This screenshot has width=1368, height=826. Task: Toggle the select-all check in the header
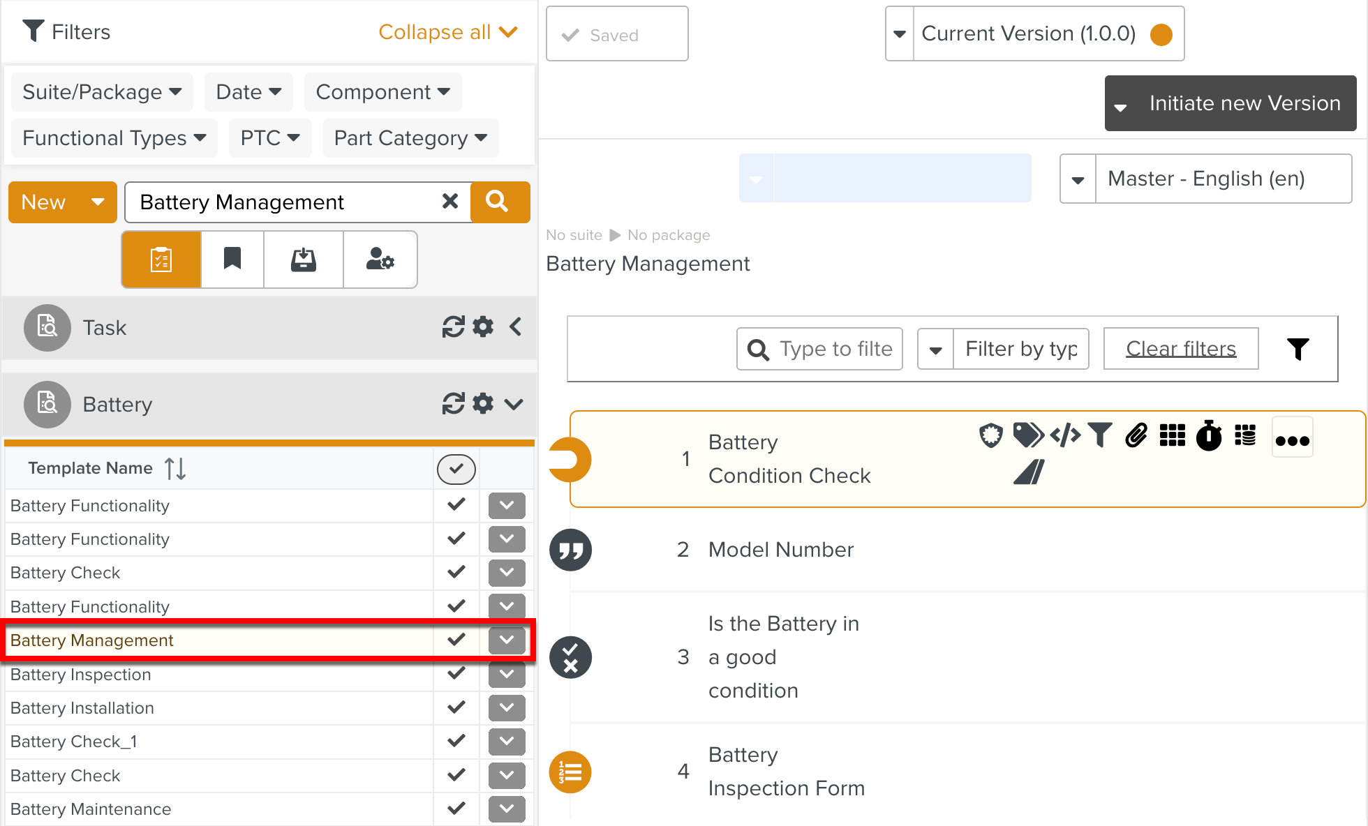(x=456, y=469)
